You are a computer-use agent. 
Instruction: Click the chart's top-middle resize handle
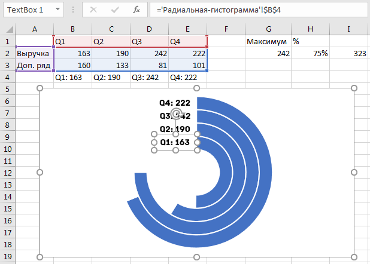[x=196, y=88]
